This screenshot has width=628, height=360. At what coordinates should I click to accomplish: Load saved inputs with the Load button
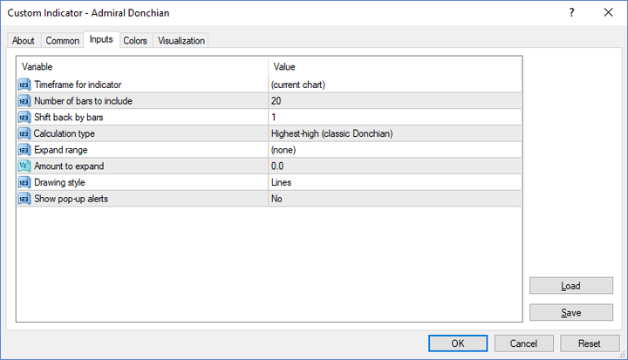tap(570, 286)
